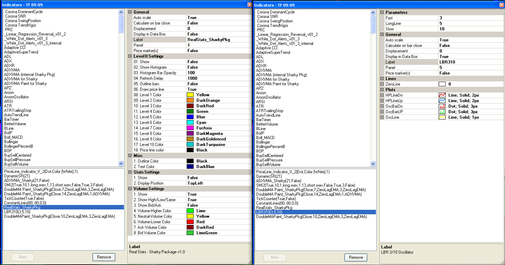The image size is (505, 265).
Task: Select Corona SNR in right window list
Action: pyautogui.click(x=268, y=17)
